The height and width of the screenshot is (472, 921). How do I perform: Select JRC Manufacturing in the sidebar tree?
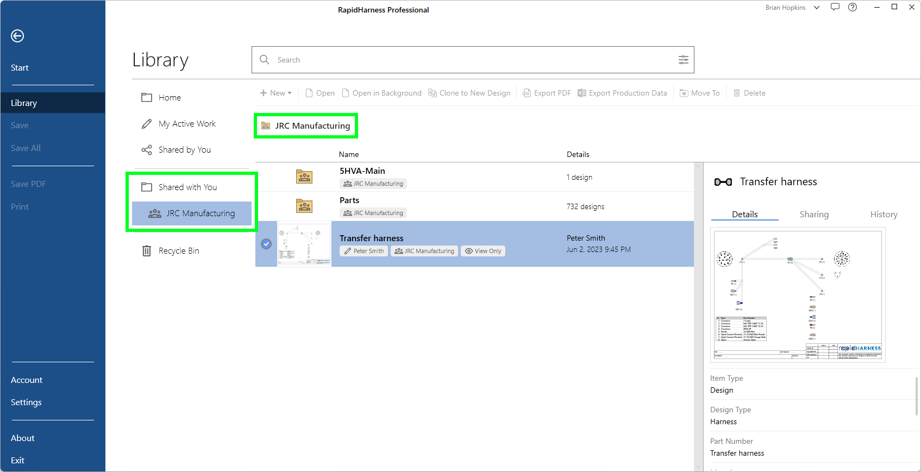(x=192, y=213)
